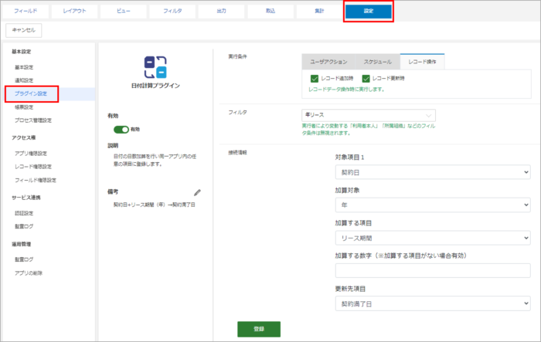This screenshot has width=541, height=342.
Task: Open プロセス管理設定 in the sidebar
Action: point(33,120)
